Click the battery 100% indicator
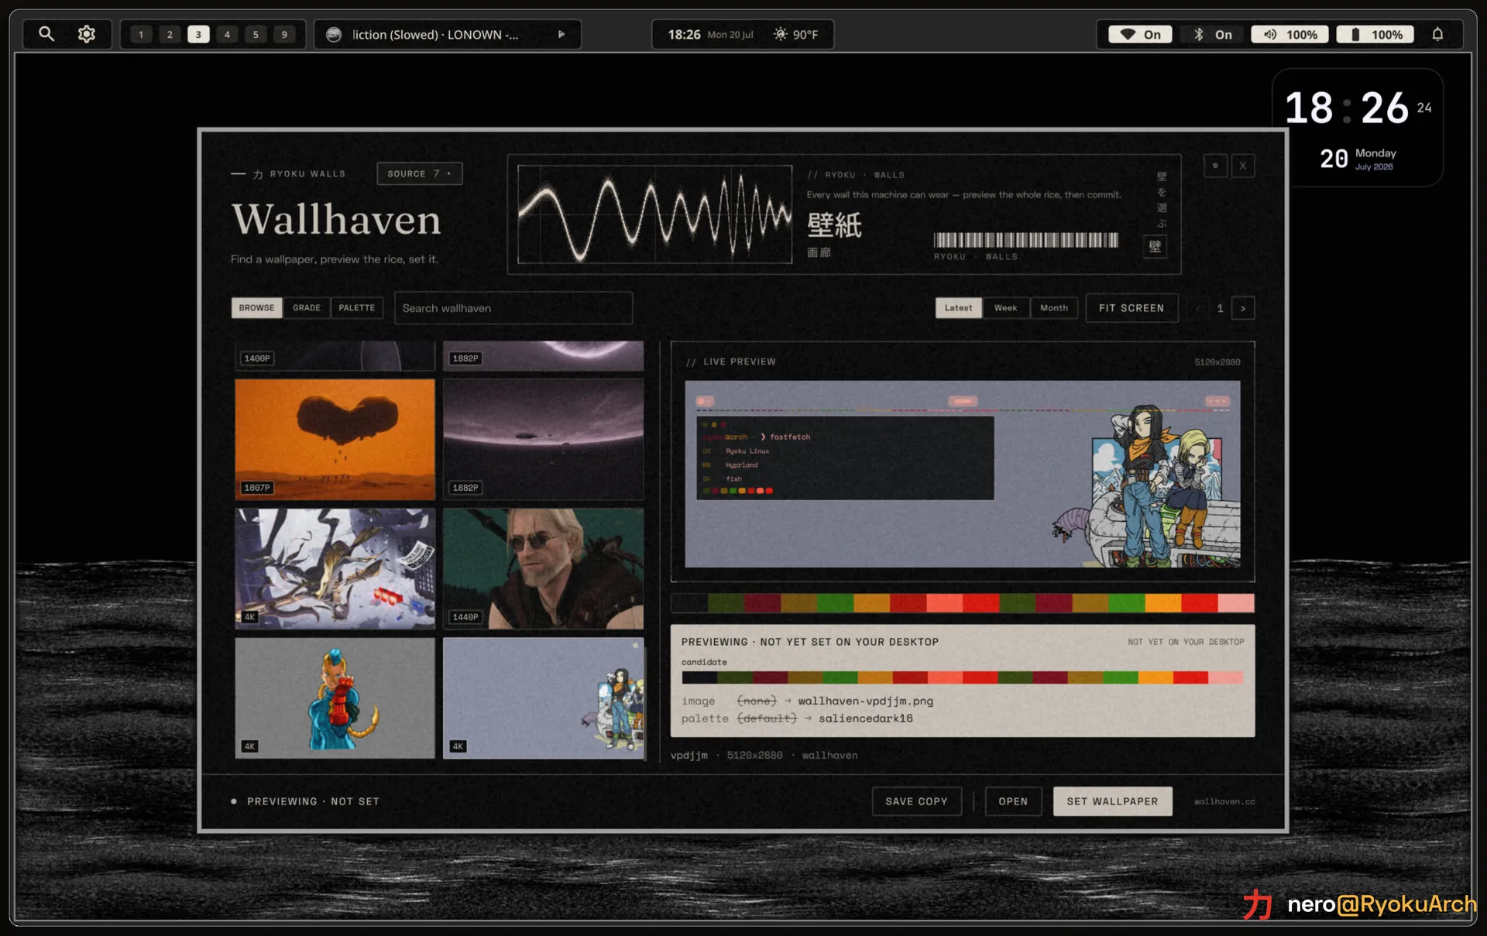1487x936 pixels. coord(1375,35)
